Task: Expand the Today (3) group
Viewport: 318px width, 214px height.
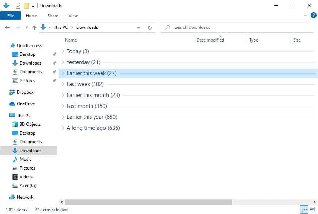Action: 63,51
